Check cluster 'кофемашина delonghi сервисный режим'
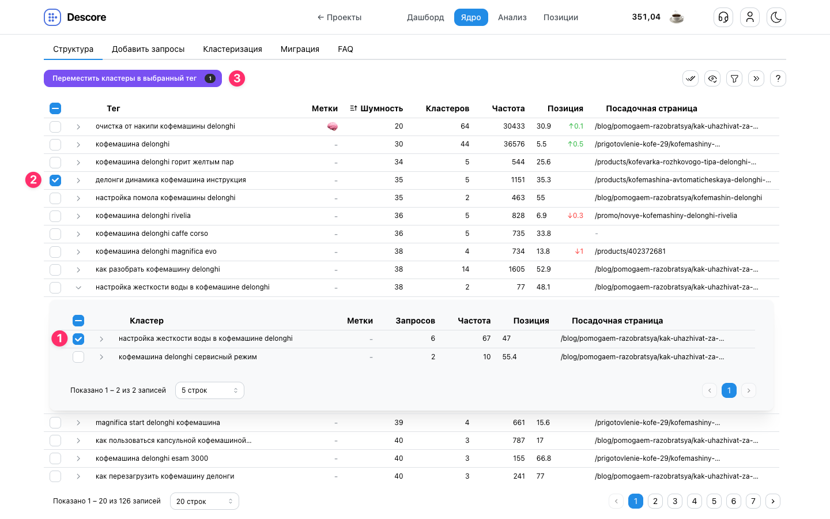The width and height of the screenshot is (830, 519). click(78, 357)
